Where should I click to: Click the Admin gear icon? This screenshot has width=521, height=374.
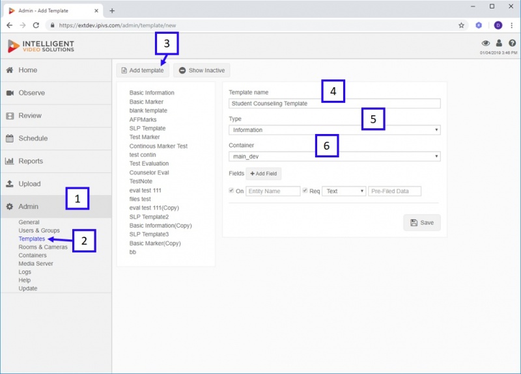[x=10, y=206]
